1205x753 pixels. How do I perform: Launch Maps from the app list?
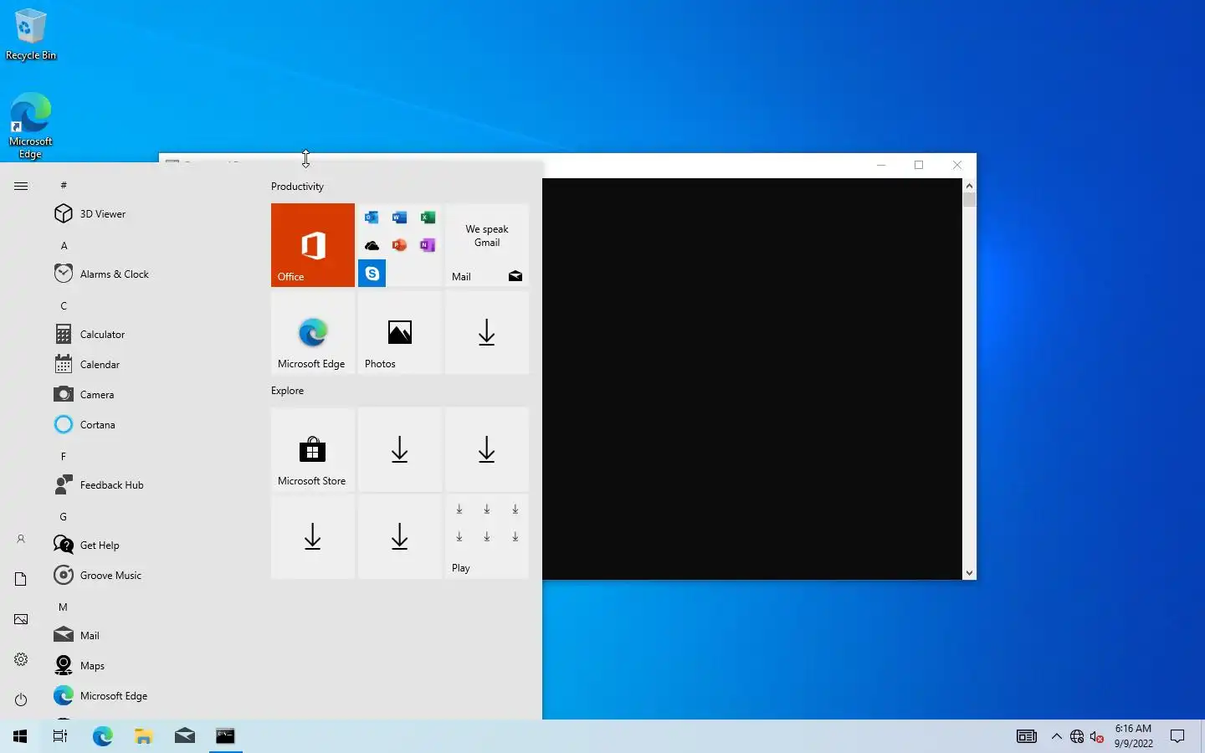pos(151,666)
